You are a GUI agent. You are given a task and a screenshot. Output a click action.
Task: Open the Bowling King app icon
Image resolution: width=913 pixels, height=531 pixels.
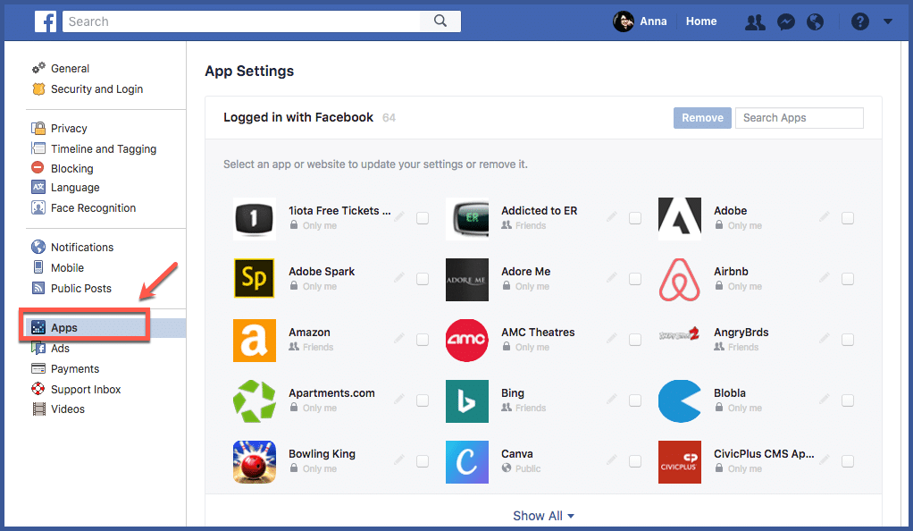(255, 461)
